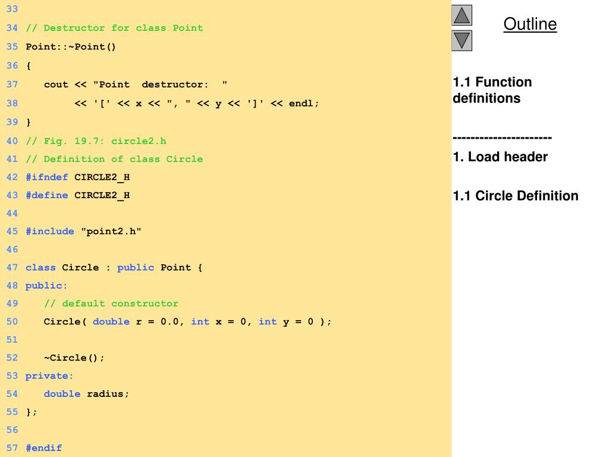This screenshot has width=609, height=457.
Task: Click 'cout' on line 37
Action: [56, 84]
